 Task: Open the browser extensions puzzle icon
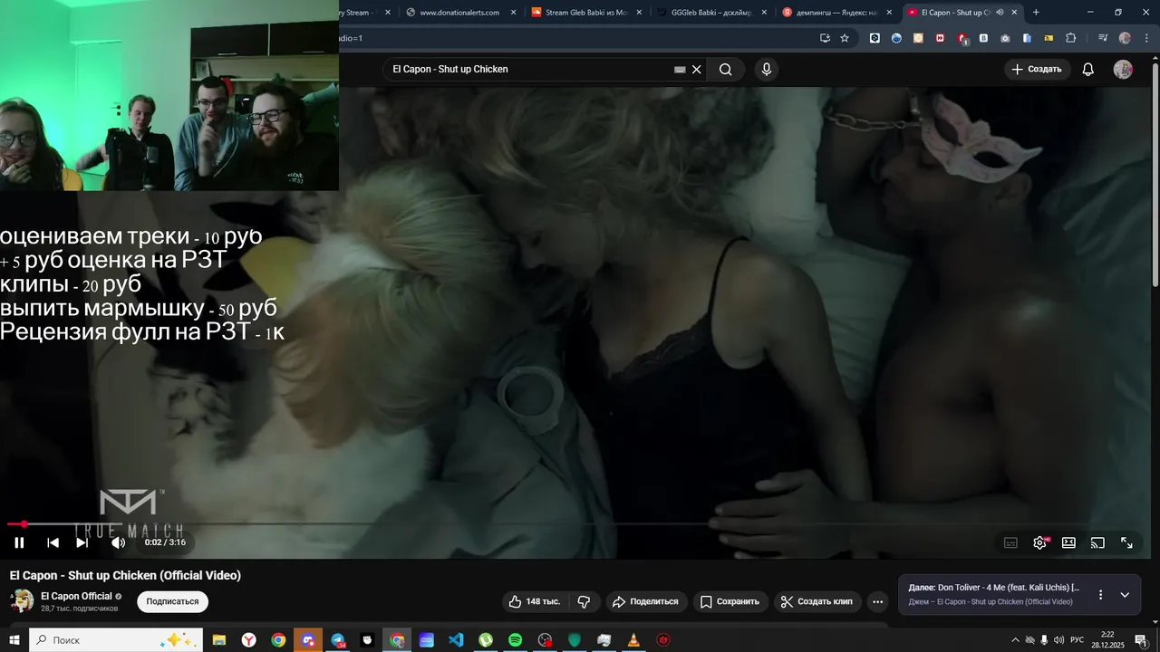click(1071, 38)
